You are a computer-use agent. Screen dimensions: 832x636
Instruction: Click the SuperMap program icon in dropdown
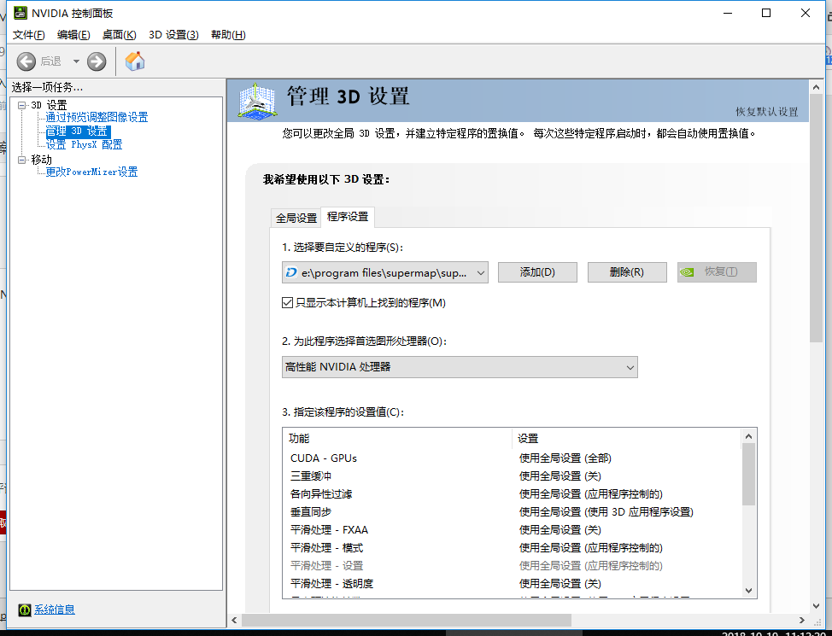tap(290, 272)
